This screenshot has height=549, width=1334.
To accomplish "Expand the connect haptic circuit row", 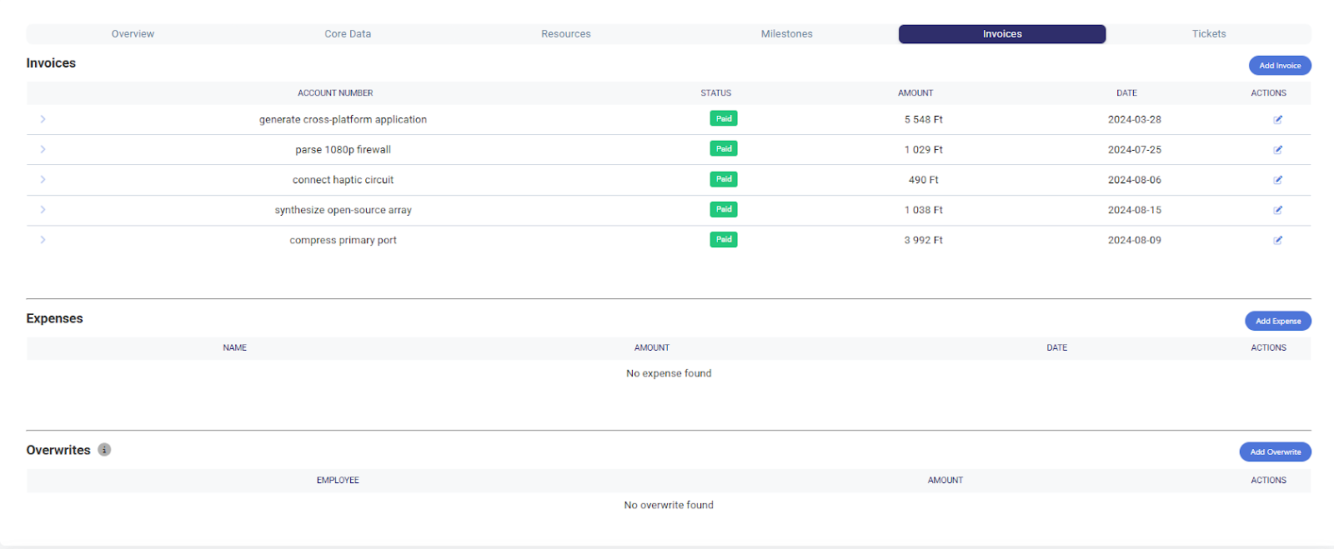I will tap(43, 179).
